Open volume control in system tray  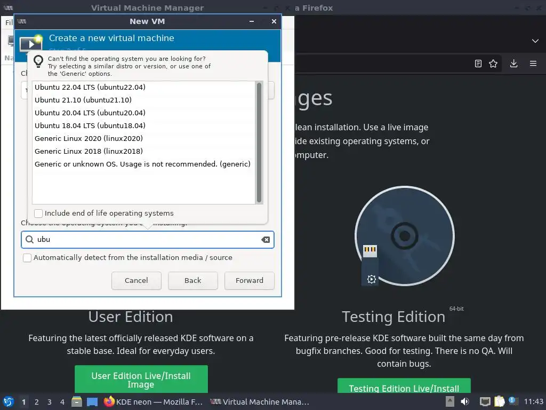click(x=465, y=402)
